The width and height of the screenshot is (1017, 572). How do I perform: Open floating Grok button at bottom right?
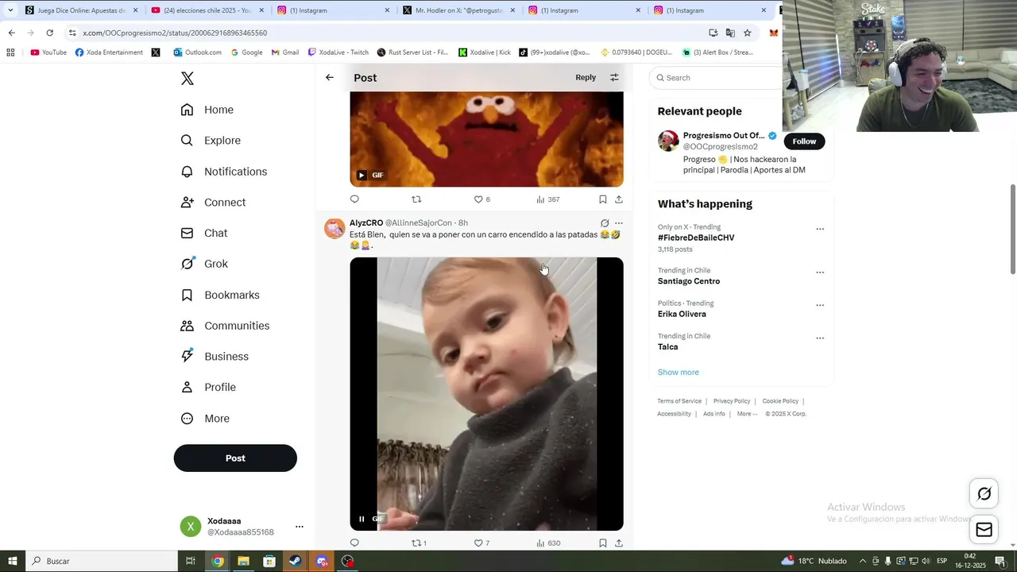click(984, 494)
